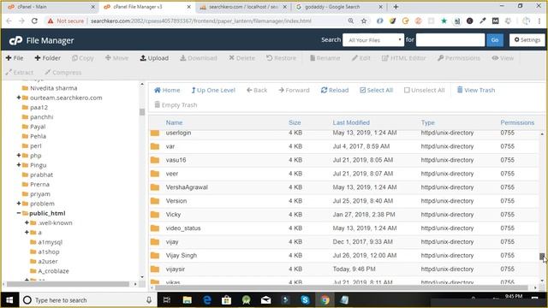Click Unselect All checkbox button
Image resolution: width=548 pixels, height=308 pixels.
pyautogui.click(x=425, y=90)
